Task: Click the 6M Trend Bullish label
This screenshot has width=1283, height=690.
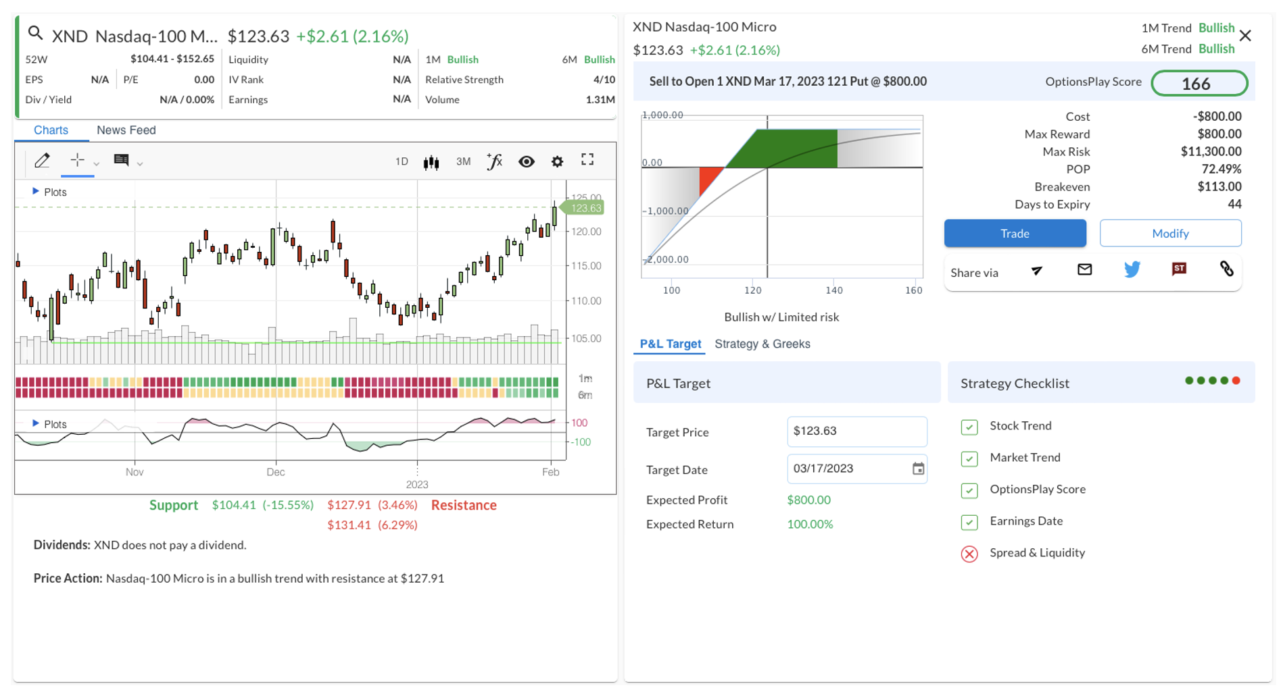Action: (1188, 49)
